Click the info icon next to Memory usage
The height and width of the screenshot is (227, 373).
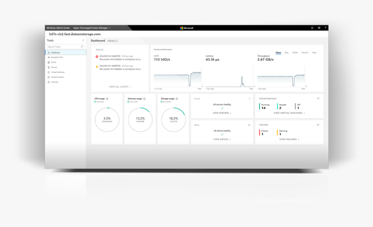[x=144, y=99]
